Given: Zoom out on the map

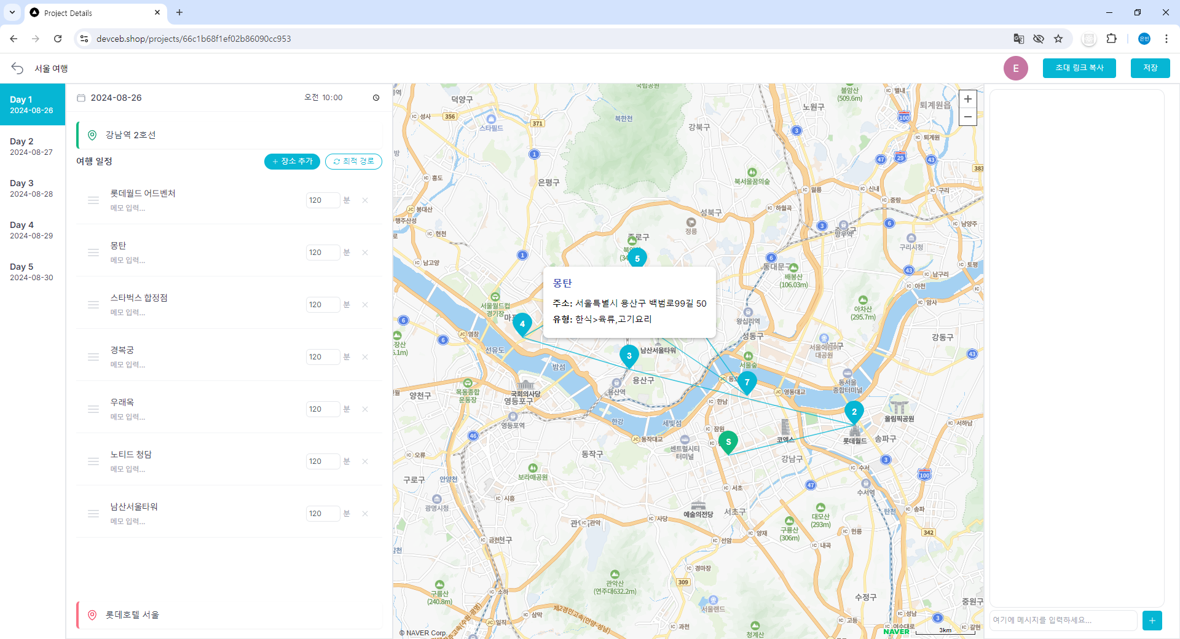Looking at the screenshot, I should point(967,117).
